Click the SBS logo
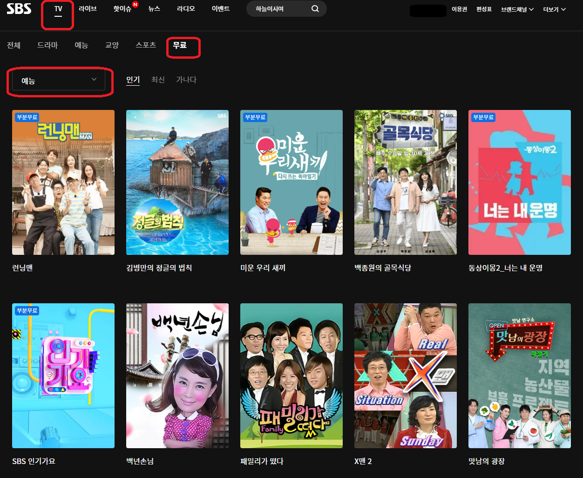583x478 pixels. (19, 8)
